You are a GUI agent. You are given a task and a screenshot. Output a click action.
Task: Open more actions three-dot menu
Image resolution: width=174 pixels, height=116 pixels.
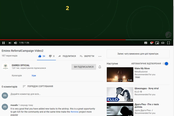[x=100, y=57]
